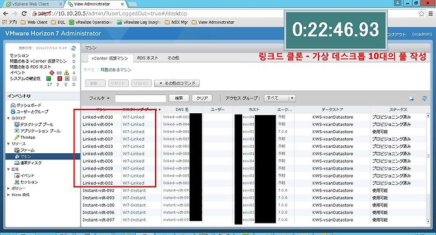Click the クリア button
This screenshot has width=436, height=235.
pos(202,98)
